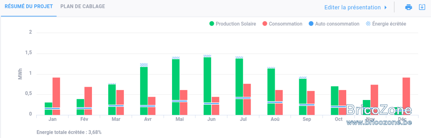Select the green Fév production bar
Screen dimensions: 431x138
click(80, 107)
